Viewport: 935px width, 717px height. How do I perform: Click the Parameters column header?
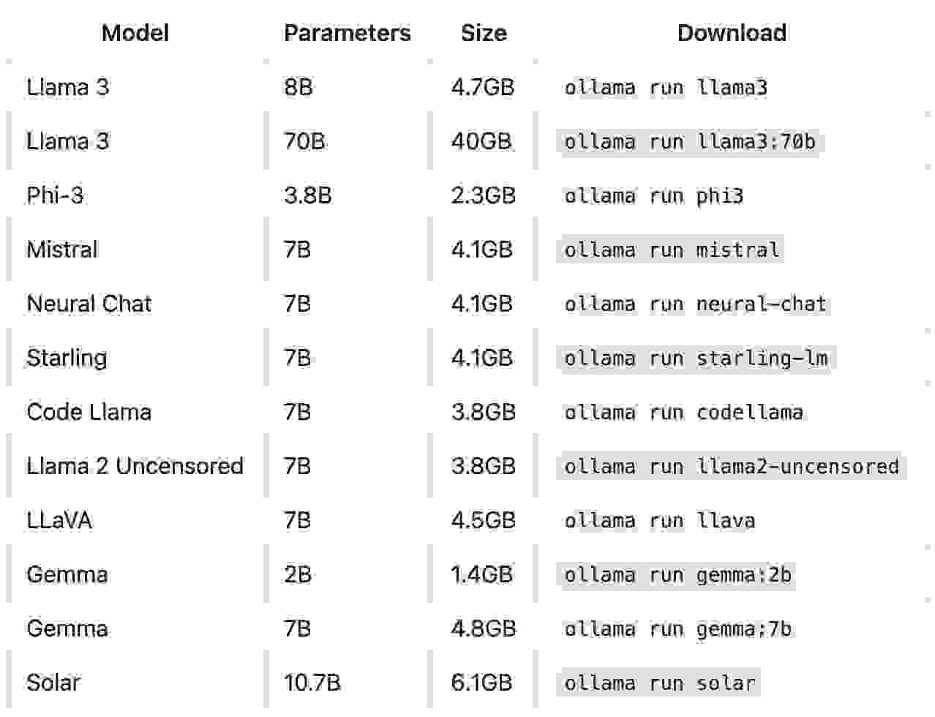tap(348, 33)
